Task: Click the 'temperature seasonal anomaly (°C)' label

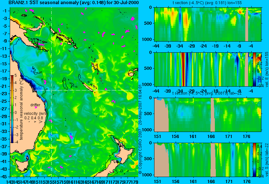Action: tap(21, 109)
